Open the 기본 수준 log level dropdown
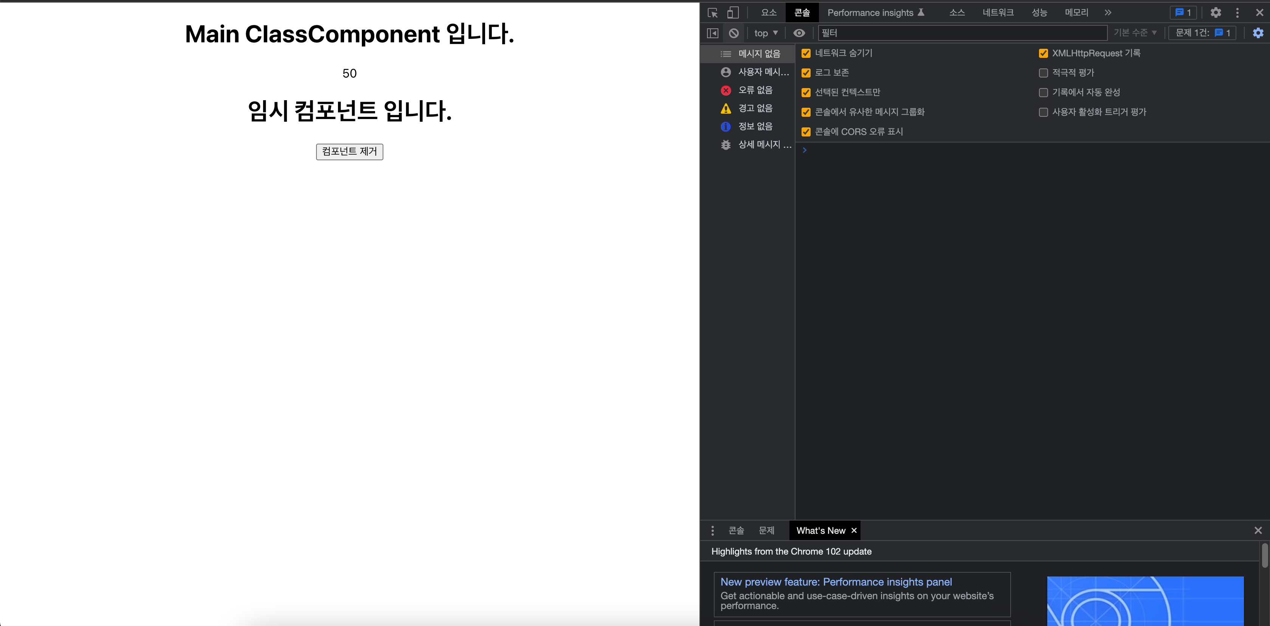The width and height of the screenshot is (1270, 626). 1134,33
